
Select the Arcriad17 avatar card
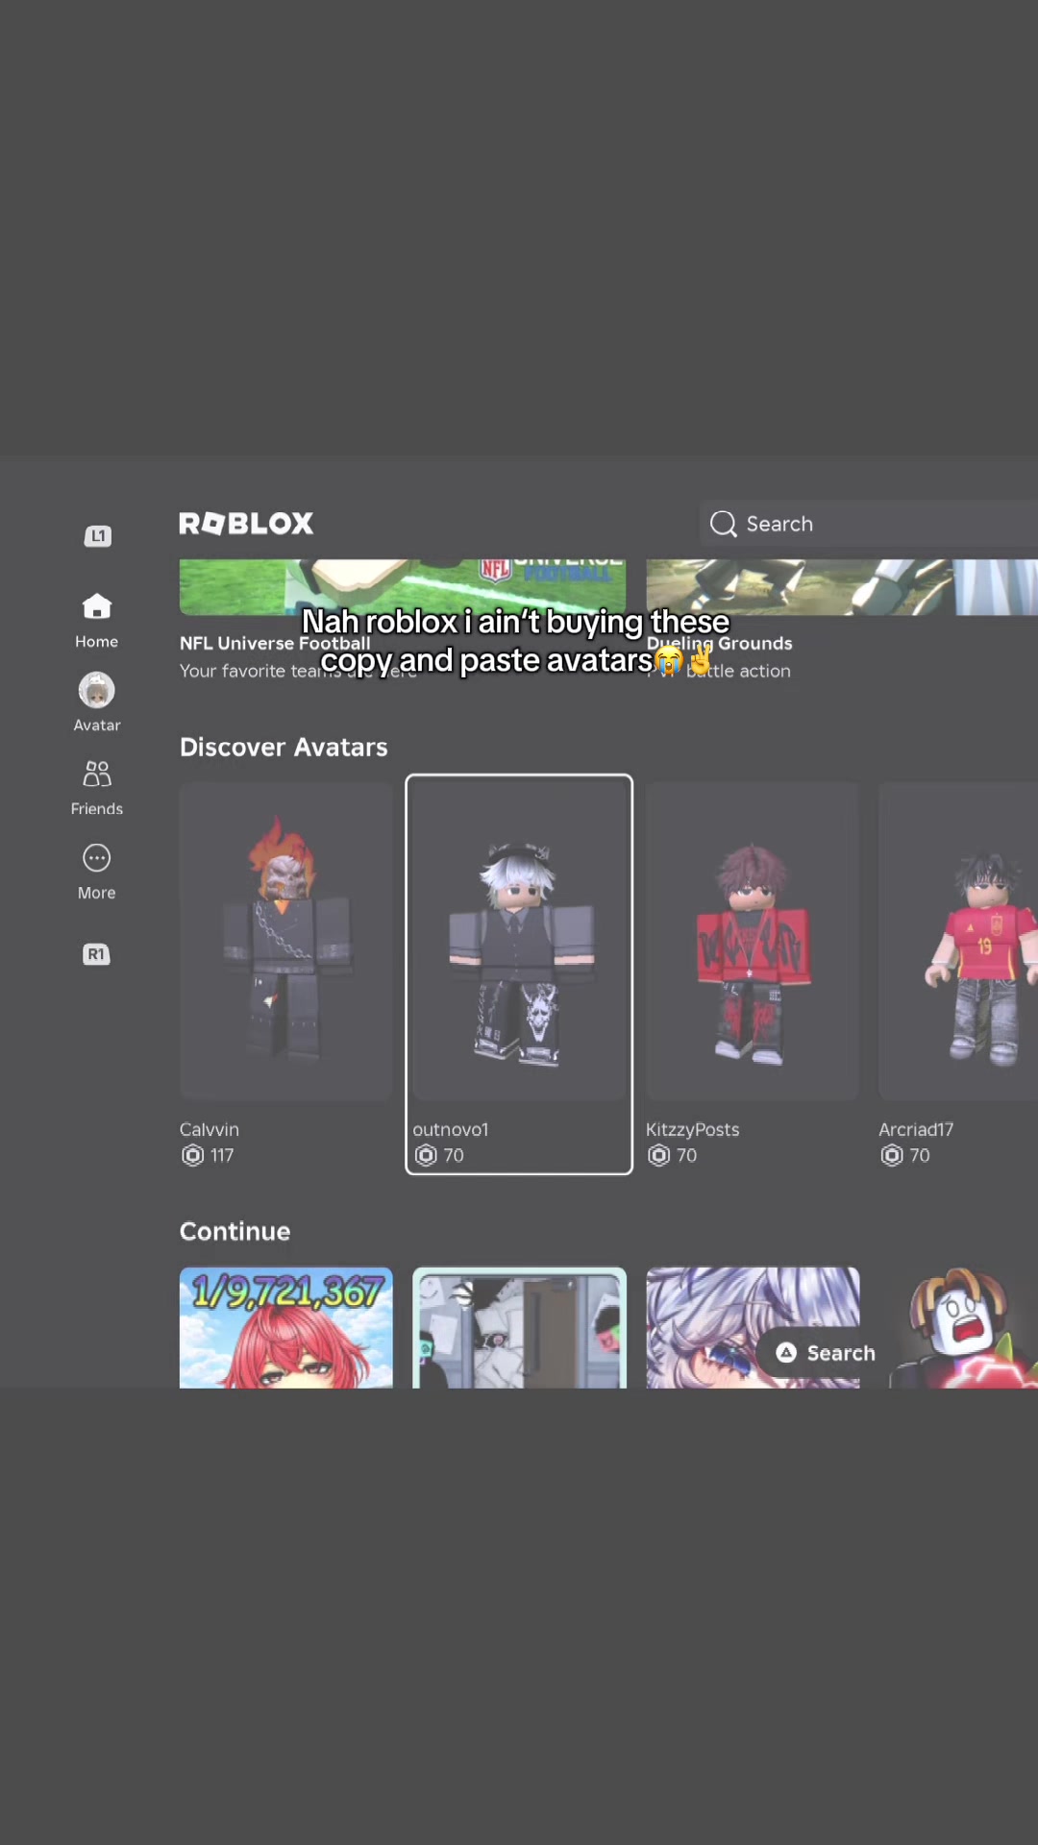click(958, 974)
